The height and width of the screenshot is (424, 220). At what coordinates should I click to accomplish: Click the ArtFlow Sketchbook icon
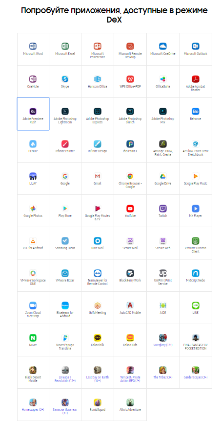tap(196, 144)
